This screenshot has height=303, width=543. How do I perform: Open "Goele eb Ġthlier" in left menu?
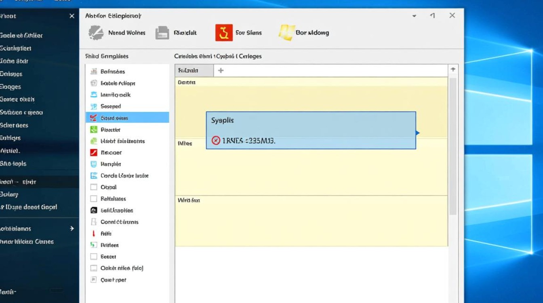(x=21, y=36)
